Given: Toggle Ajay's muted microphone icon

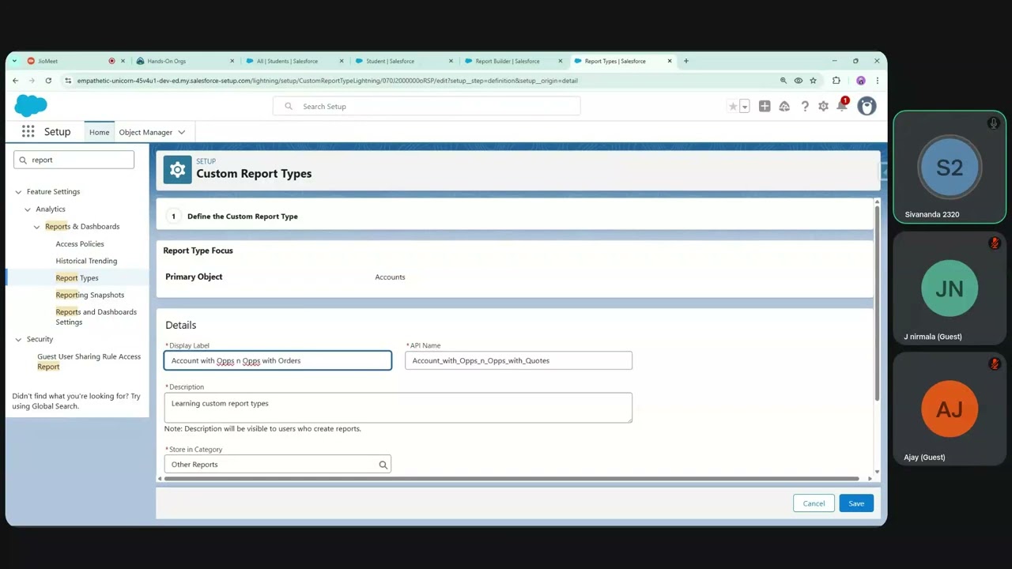Looking at the screenshot, I should [x=995, y=364].
